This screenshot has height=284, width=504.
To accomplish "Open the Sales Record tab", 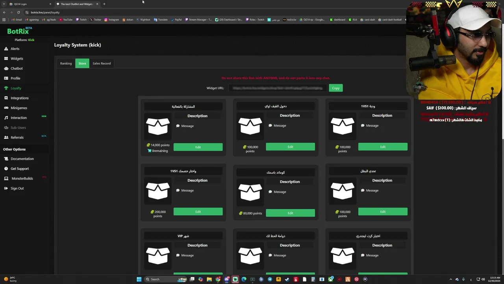I will 102,63.
